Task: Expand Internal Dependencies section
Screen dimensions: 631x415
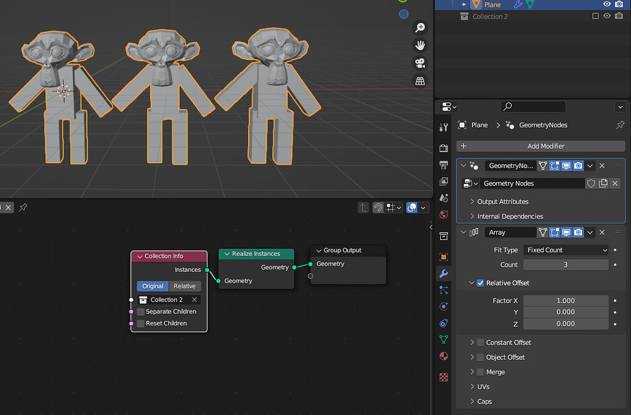Action: pyautogui.click(x=507, y=216)
